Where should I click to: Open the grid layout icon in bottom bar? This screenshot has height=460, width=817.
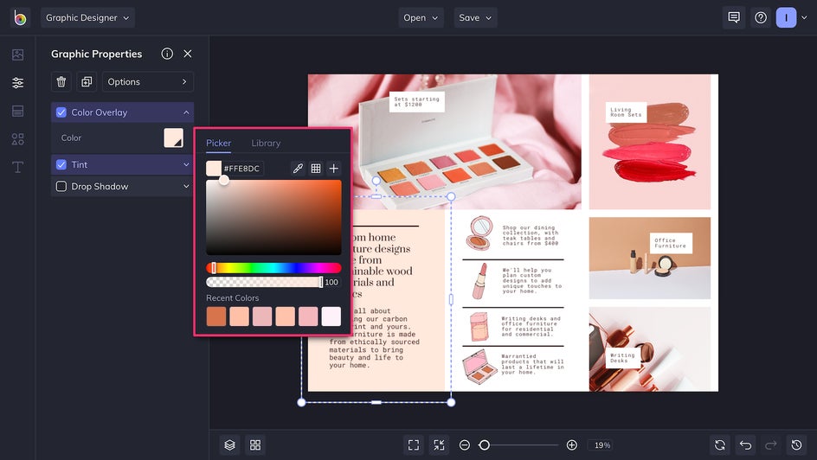coord(255,445)
